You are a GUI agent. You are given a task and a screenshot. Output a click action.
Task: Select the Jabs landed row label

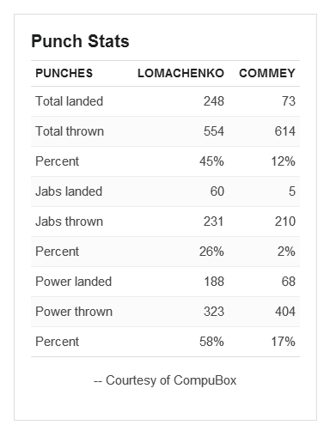(69, 191)
